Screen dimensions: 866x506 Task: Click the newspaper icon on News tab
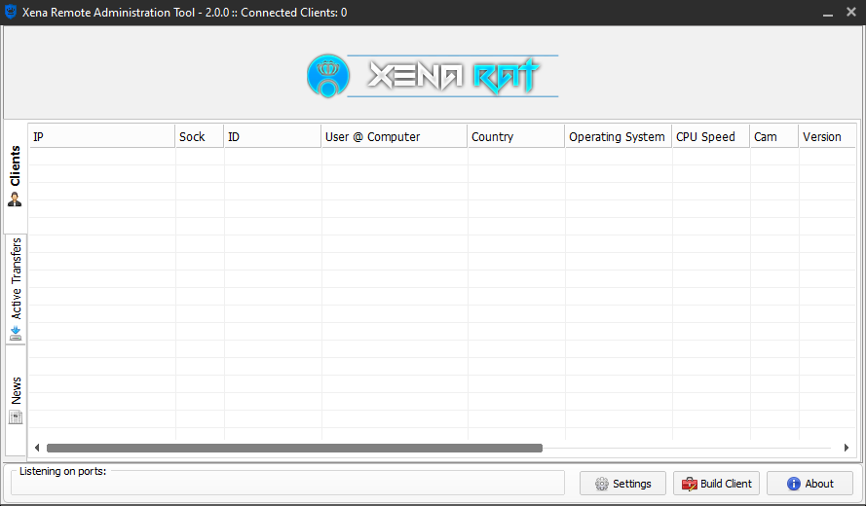(x=16, y=417)
